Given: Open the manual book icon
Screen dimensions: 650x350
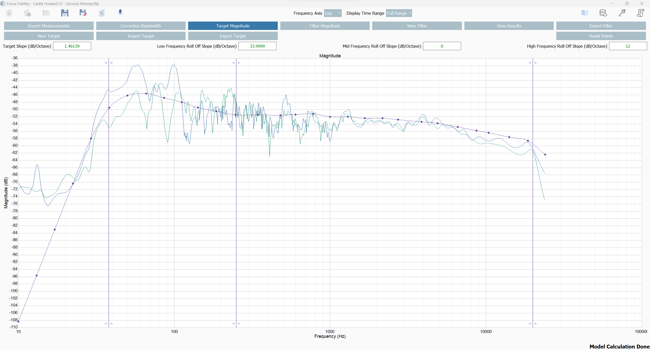Looking at the screenshot, I should point(585,13).
